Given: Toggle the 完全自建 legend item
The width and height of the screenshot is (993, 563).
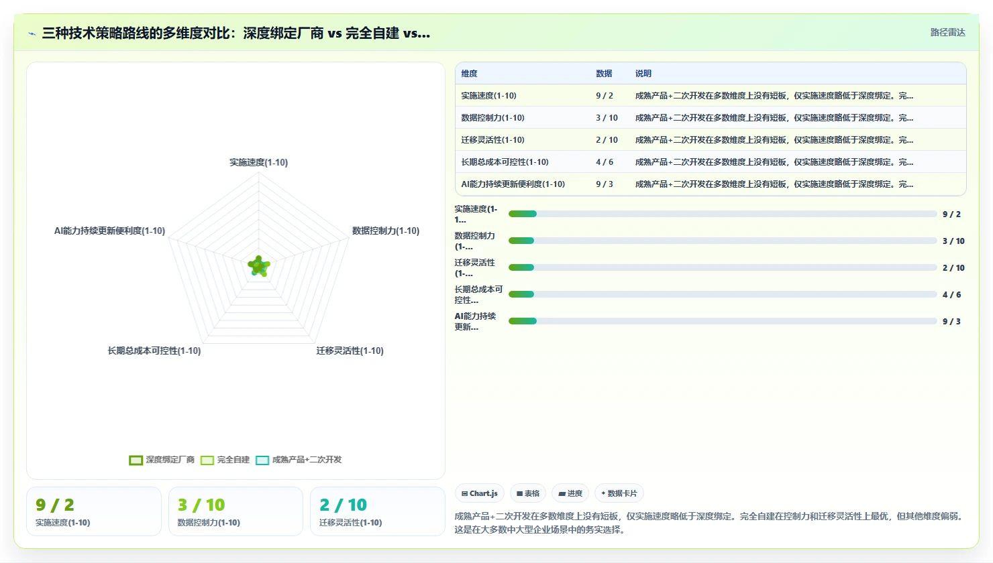Looking at the screenshot, I should coord(225,460).
